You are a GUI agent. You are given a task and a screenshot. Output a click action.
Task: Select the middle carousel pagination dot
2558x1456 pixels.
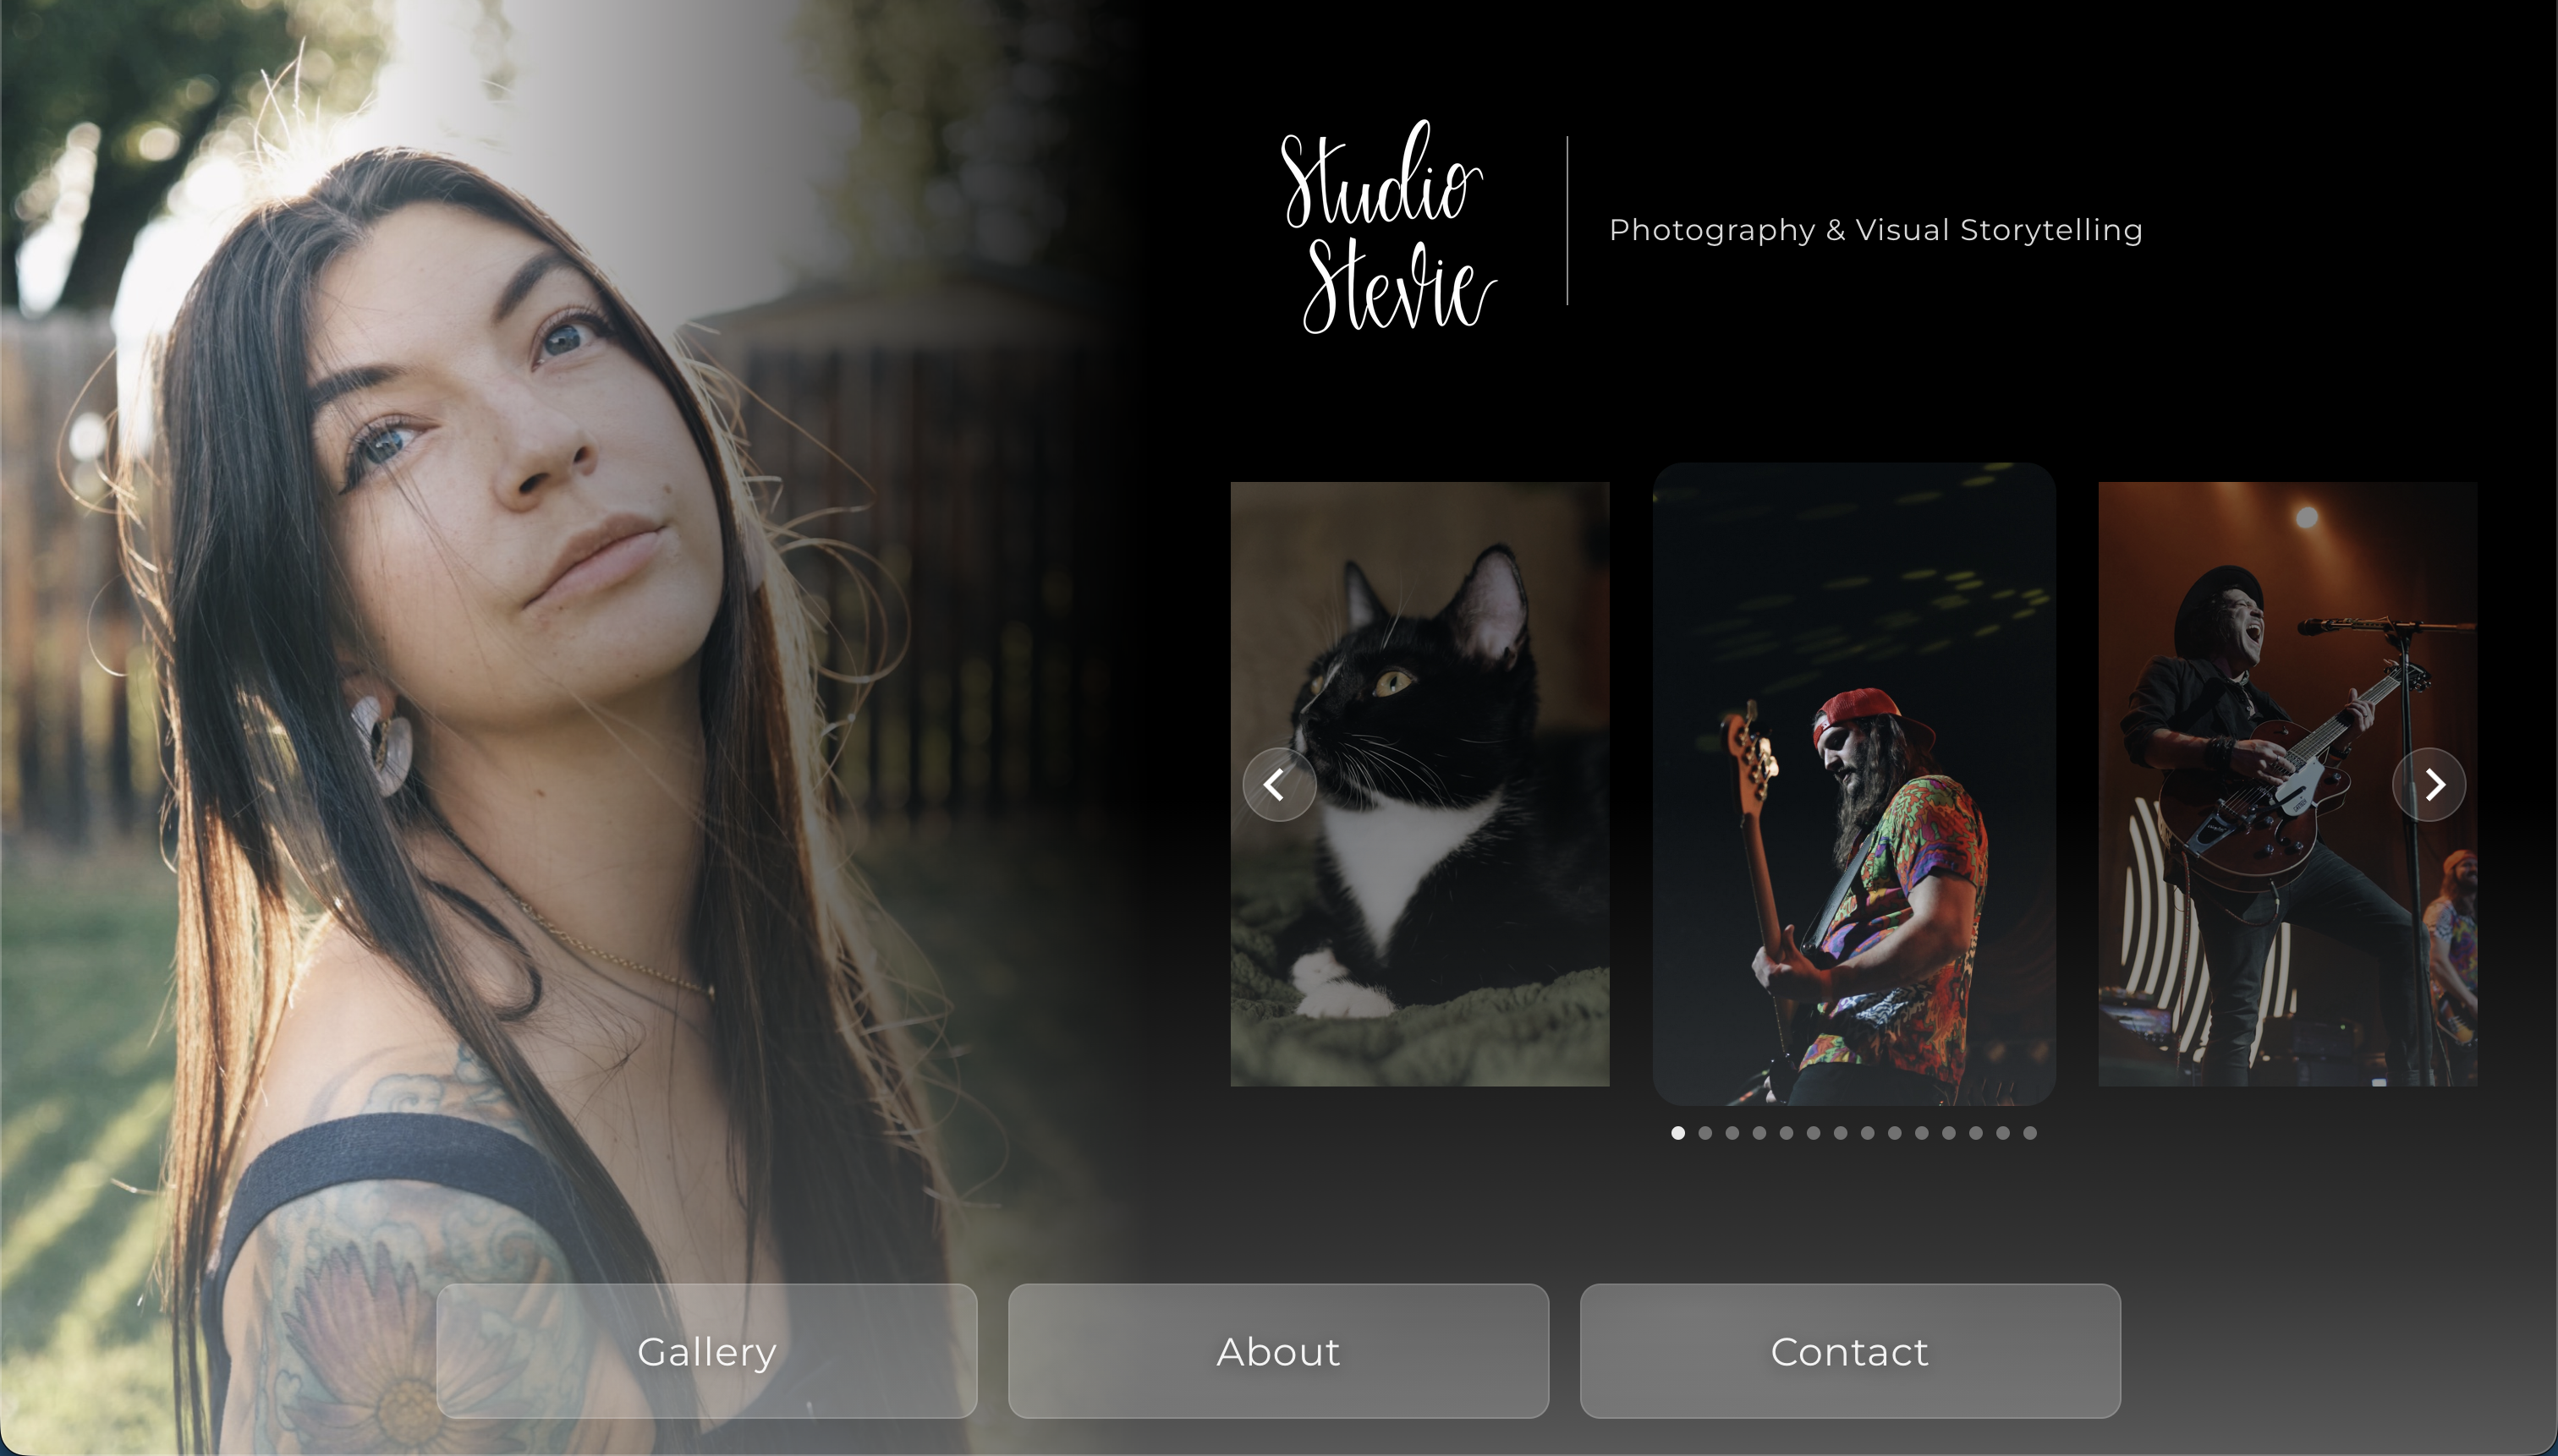[1841, 1133]
